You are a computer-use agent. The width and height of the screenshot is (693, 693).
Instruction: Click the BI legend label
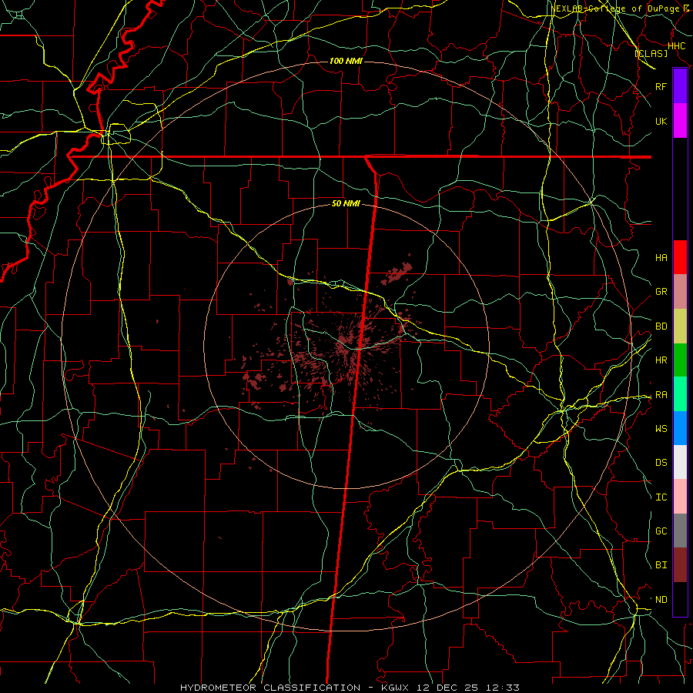click(x=661, y=565)
